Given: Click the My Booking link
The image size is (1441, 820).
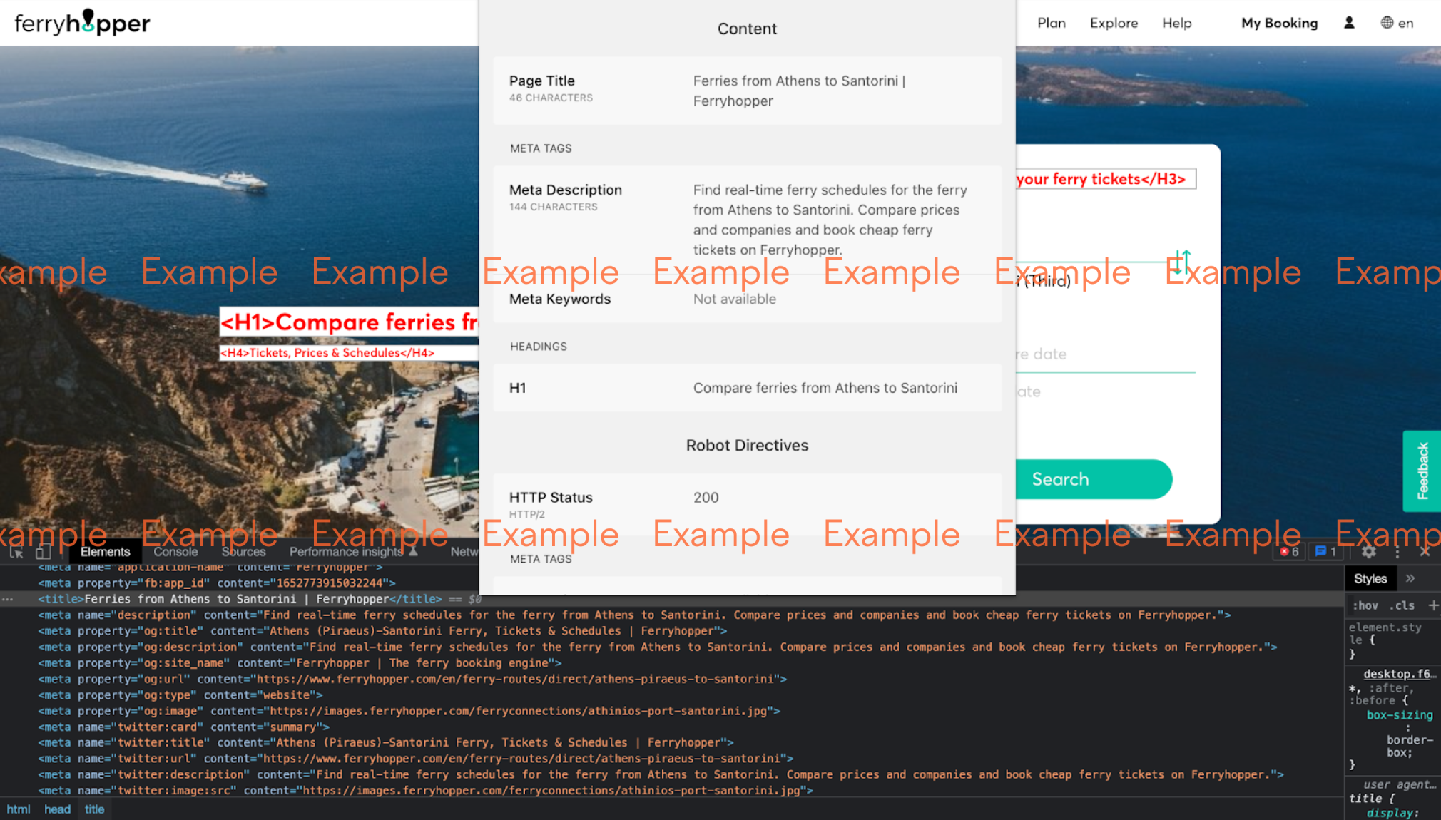Looking at the screenshot, I should (x=1278, y=23).
